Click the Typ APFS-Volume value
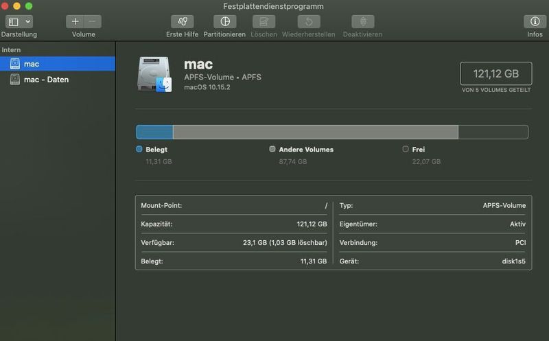The image size is (549, 341). pos(504,206)
